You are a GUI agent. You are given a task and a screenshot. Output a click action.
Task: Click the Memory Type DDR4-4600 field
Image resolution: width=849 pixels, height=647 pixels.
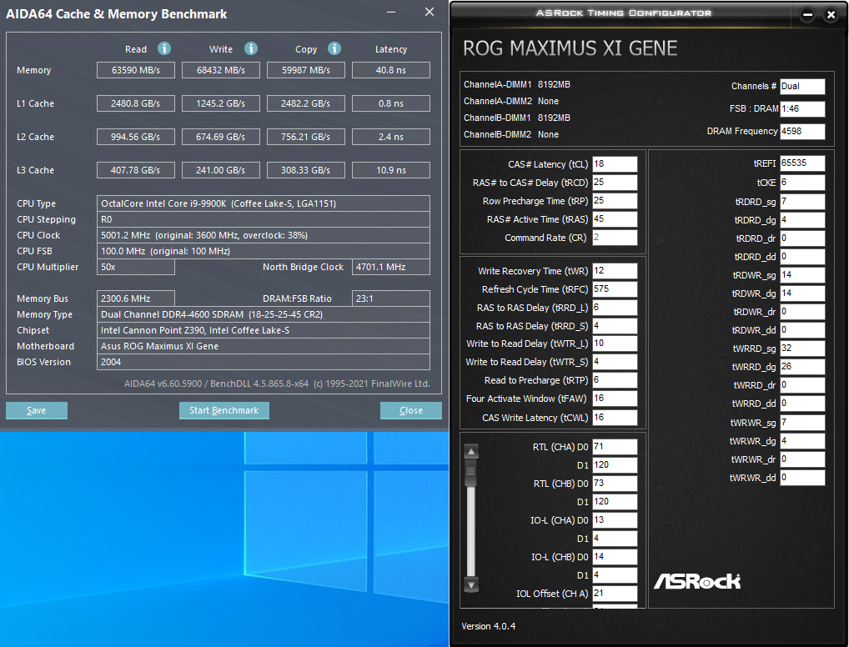click(264, 314)
